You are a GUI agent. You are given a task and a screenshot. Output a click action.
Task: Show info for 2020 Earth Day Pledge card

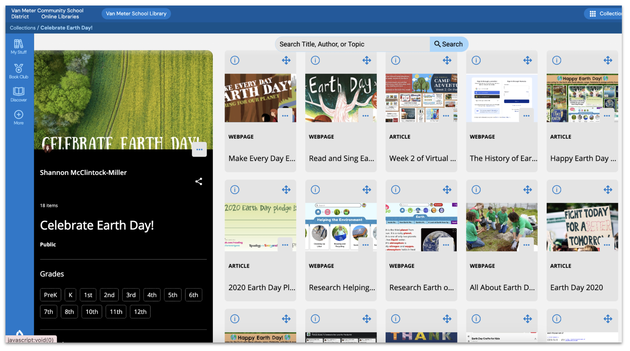coord(235,190)
